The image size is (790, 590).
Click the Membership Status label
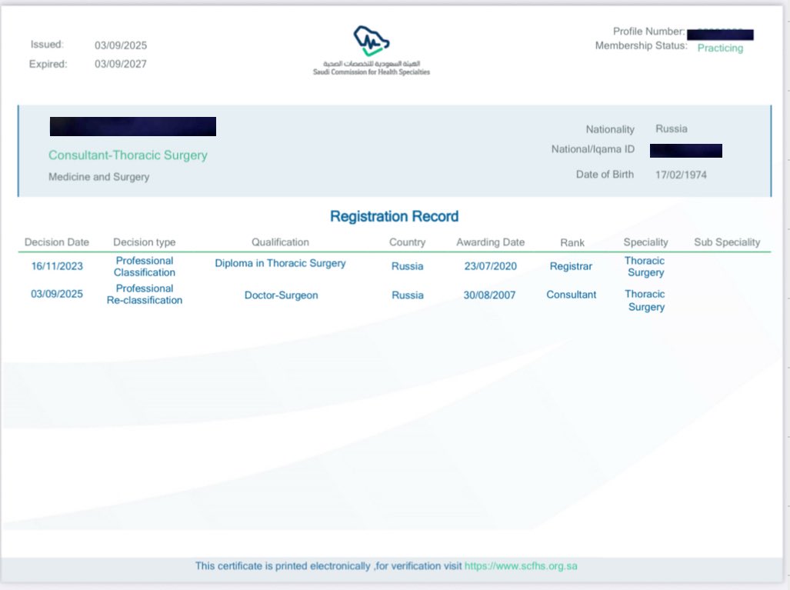click(641, 46)
